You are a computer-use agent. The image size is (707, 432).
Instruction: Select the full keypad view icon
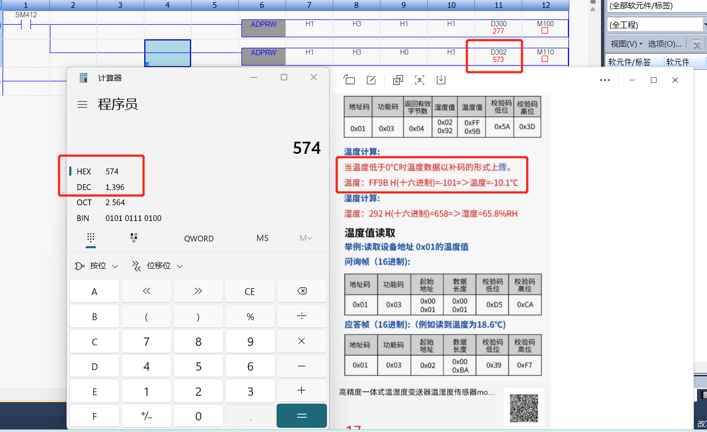click(x=91, y=238)
